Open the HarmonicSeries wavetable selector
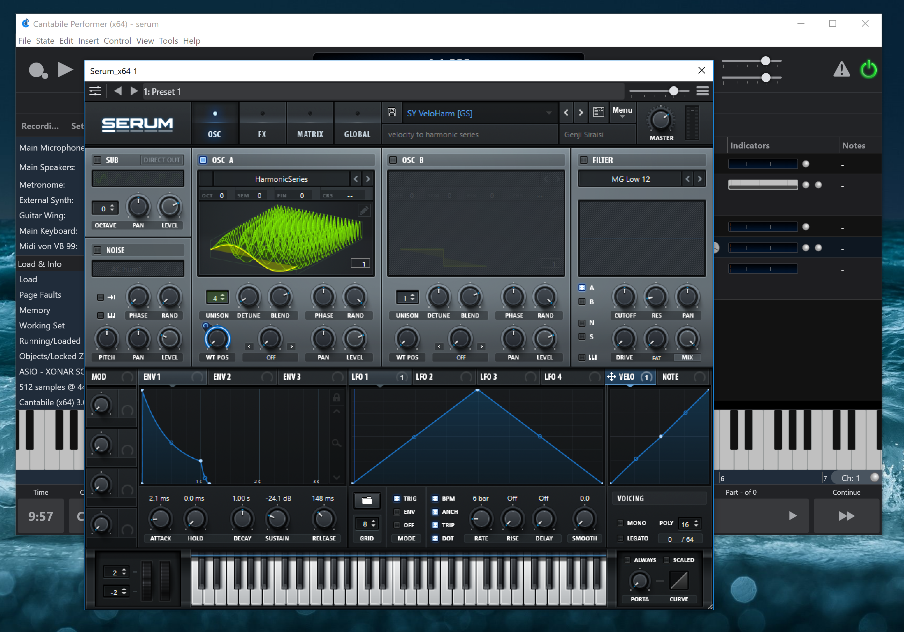 (x=281, y=179)
